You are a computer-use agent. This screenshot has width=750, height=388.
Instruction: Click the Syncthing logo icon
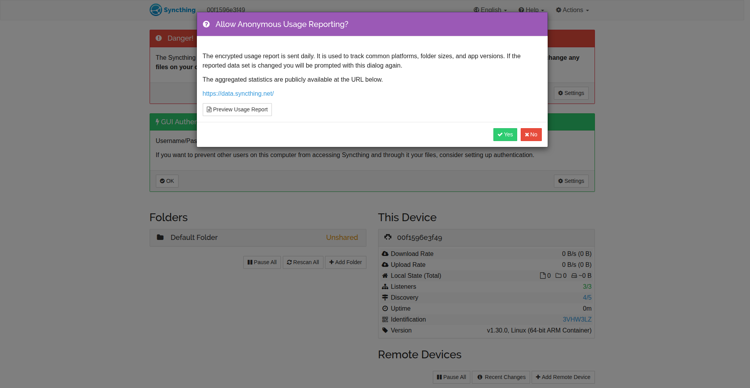156,10
